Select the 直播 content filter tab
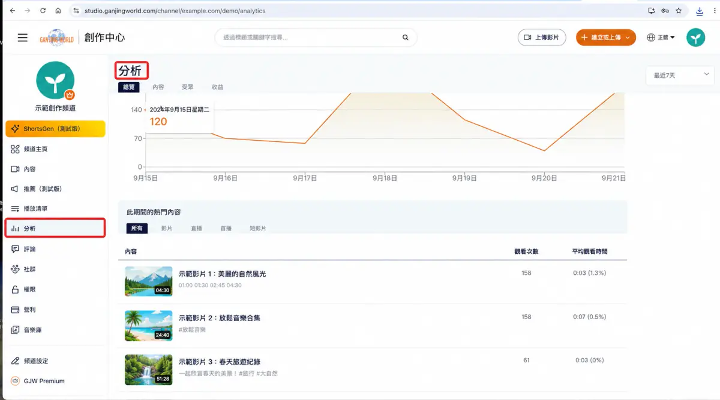 (x=196, y=228)
